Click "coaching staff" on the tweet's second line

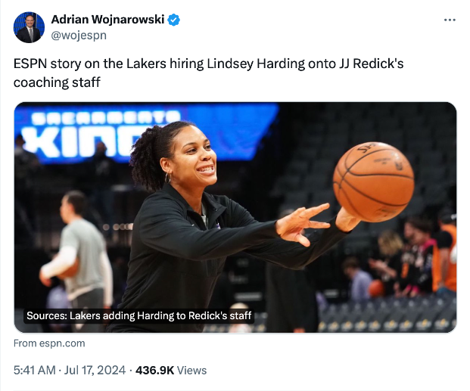tap(57, 82)
